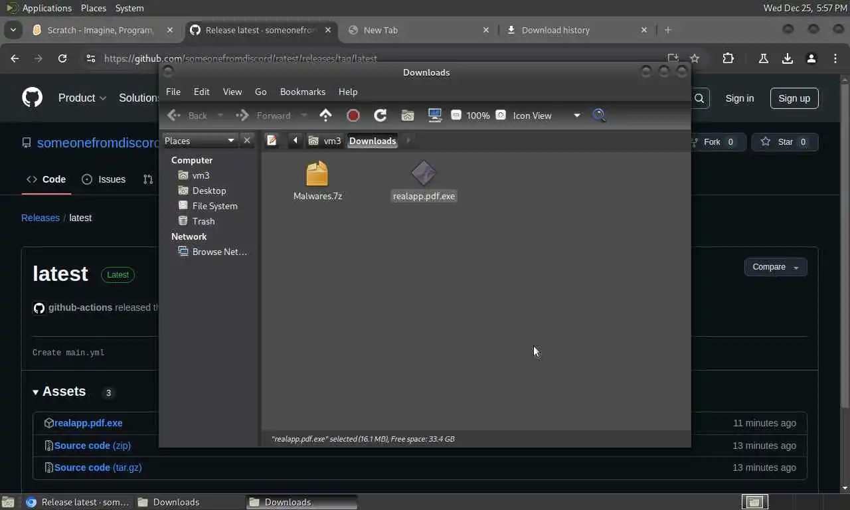Click Downloads button in path bar

[x=373, y=140]
